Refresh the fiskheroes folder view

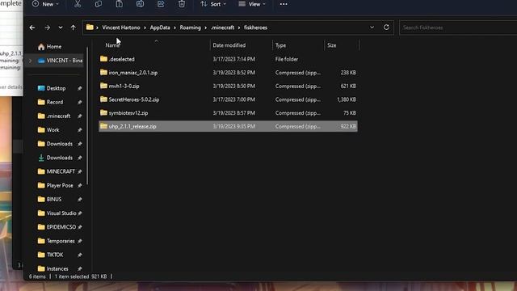pos(386,27)
